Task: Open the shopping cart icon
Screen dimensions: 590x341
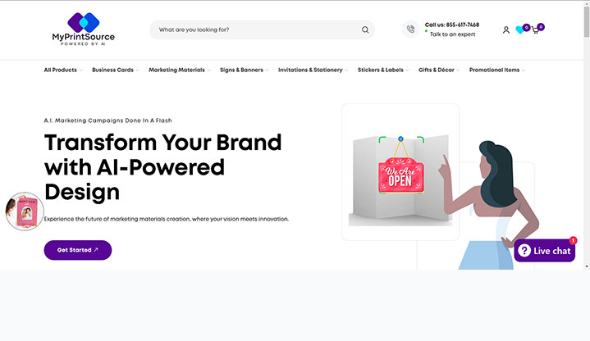Action: pyautogui.click(x=536, y=30)
